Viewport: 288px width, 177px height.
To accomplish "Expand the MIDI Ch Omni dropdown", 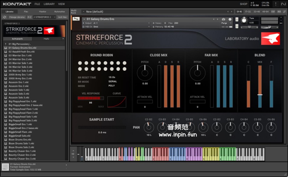I will point(149,27).
